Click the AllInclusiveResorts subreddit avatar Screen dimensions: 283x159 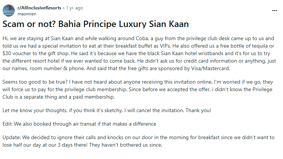coord(9,10)
